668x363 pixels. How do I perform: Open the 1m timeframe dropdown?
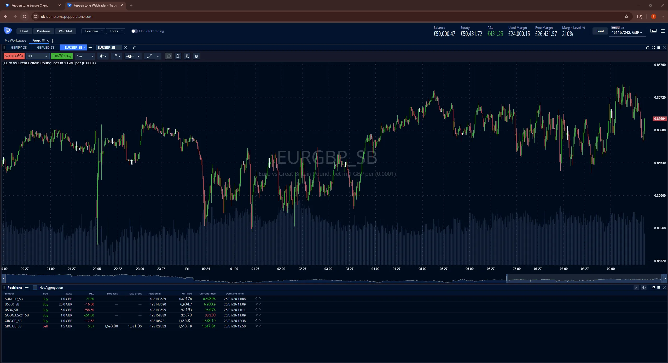pyautogui.click(x=84, y=56)
